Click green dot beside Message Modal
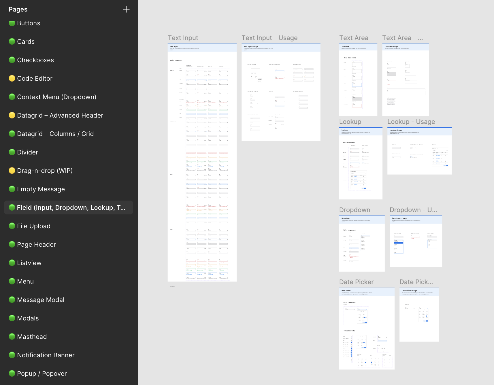The width and height of the screenshot is (494, 385). [x=12, y=300]
